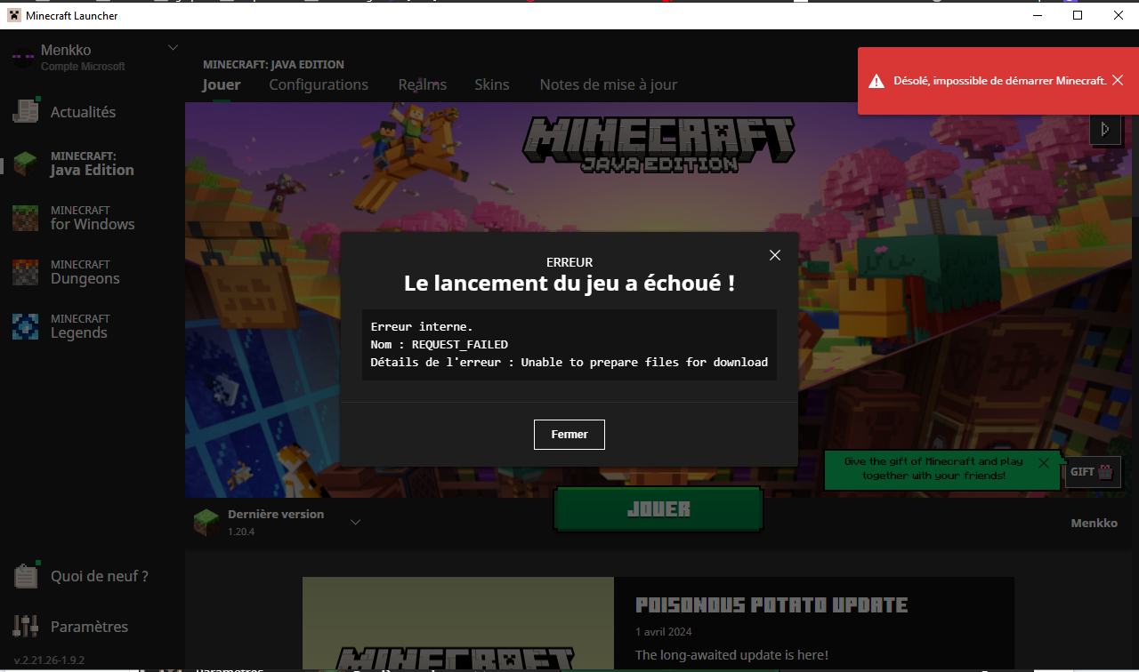Expand the Dernière version selector chevron
Image resolution: width=1139 pixels, height=672 pixels.
click(355, 522)
